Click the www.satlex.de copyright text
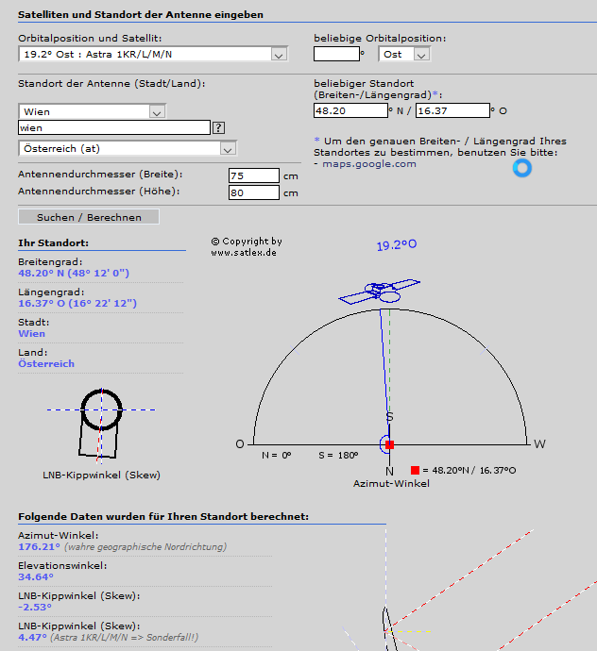The image size is (597, 651). coord(244,253)
